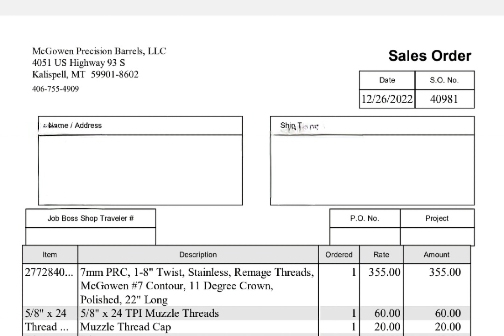Click the empty Project field
This screenshot has width=504, height=336.
[x=437, y=237]
